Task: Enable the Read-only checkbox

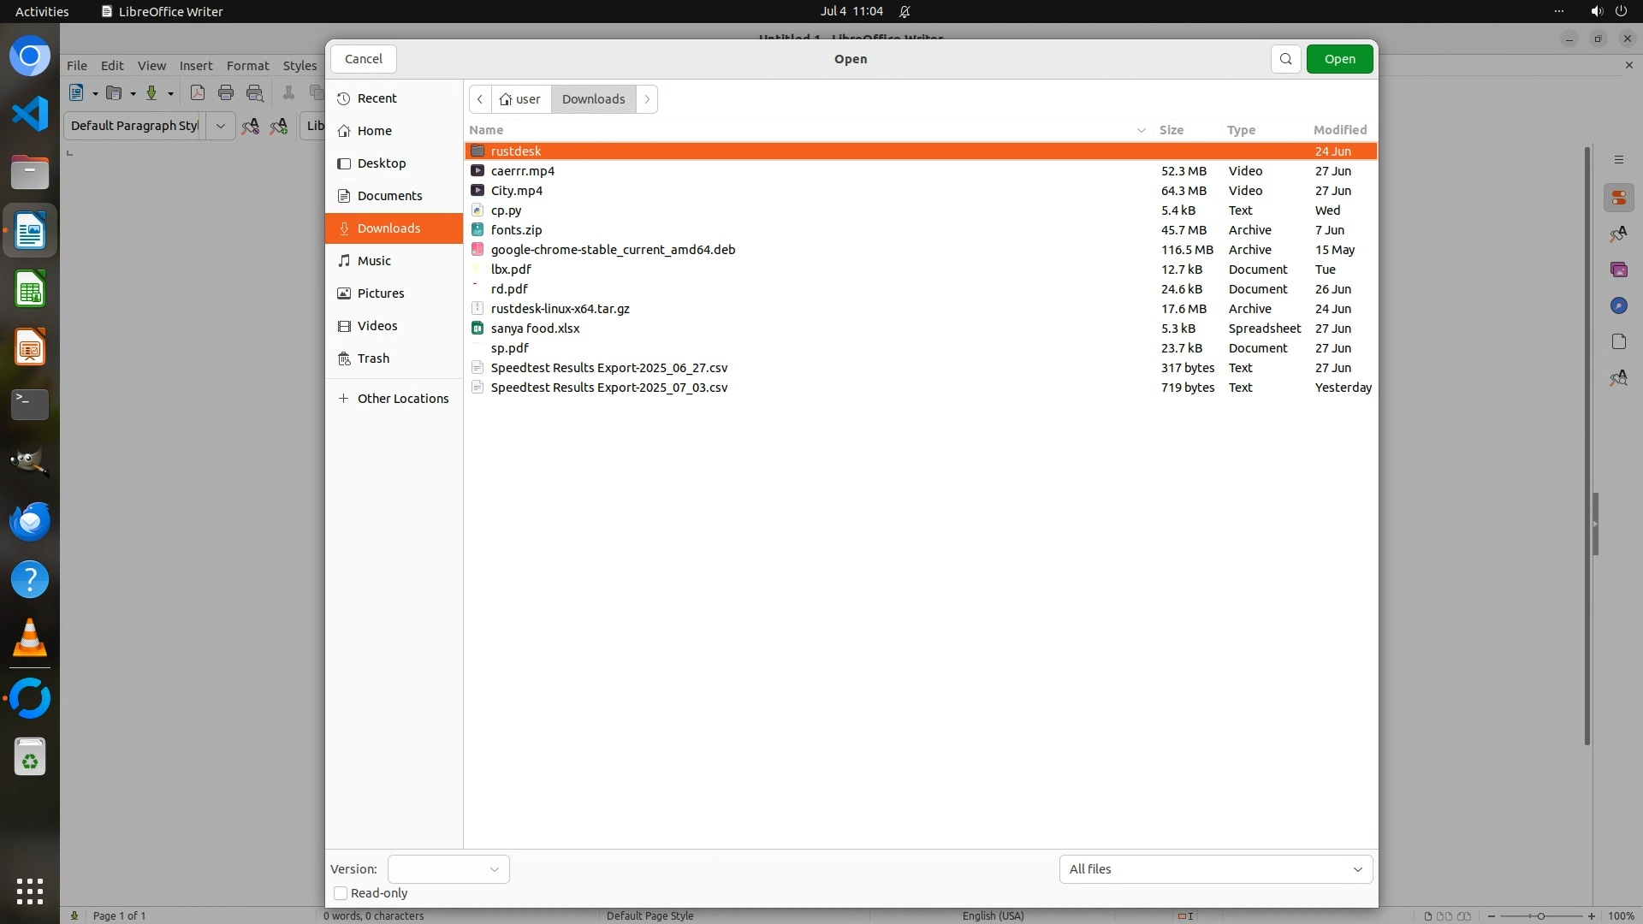Action: 341,893
